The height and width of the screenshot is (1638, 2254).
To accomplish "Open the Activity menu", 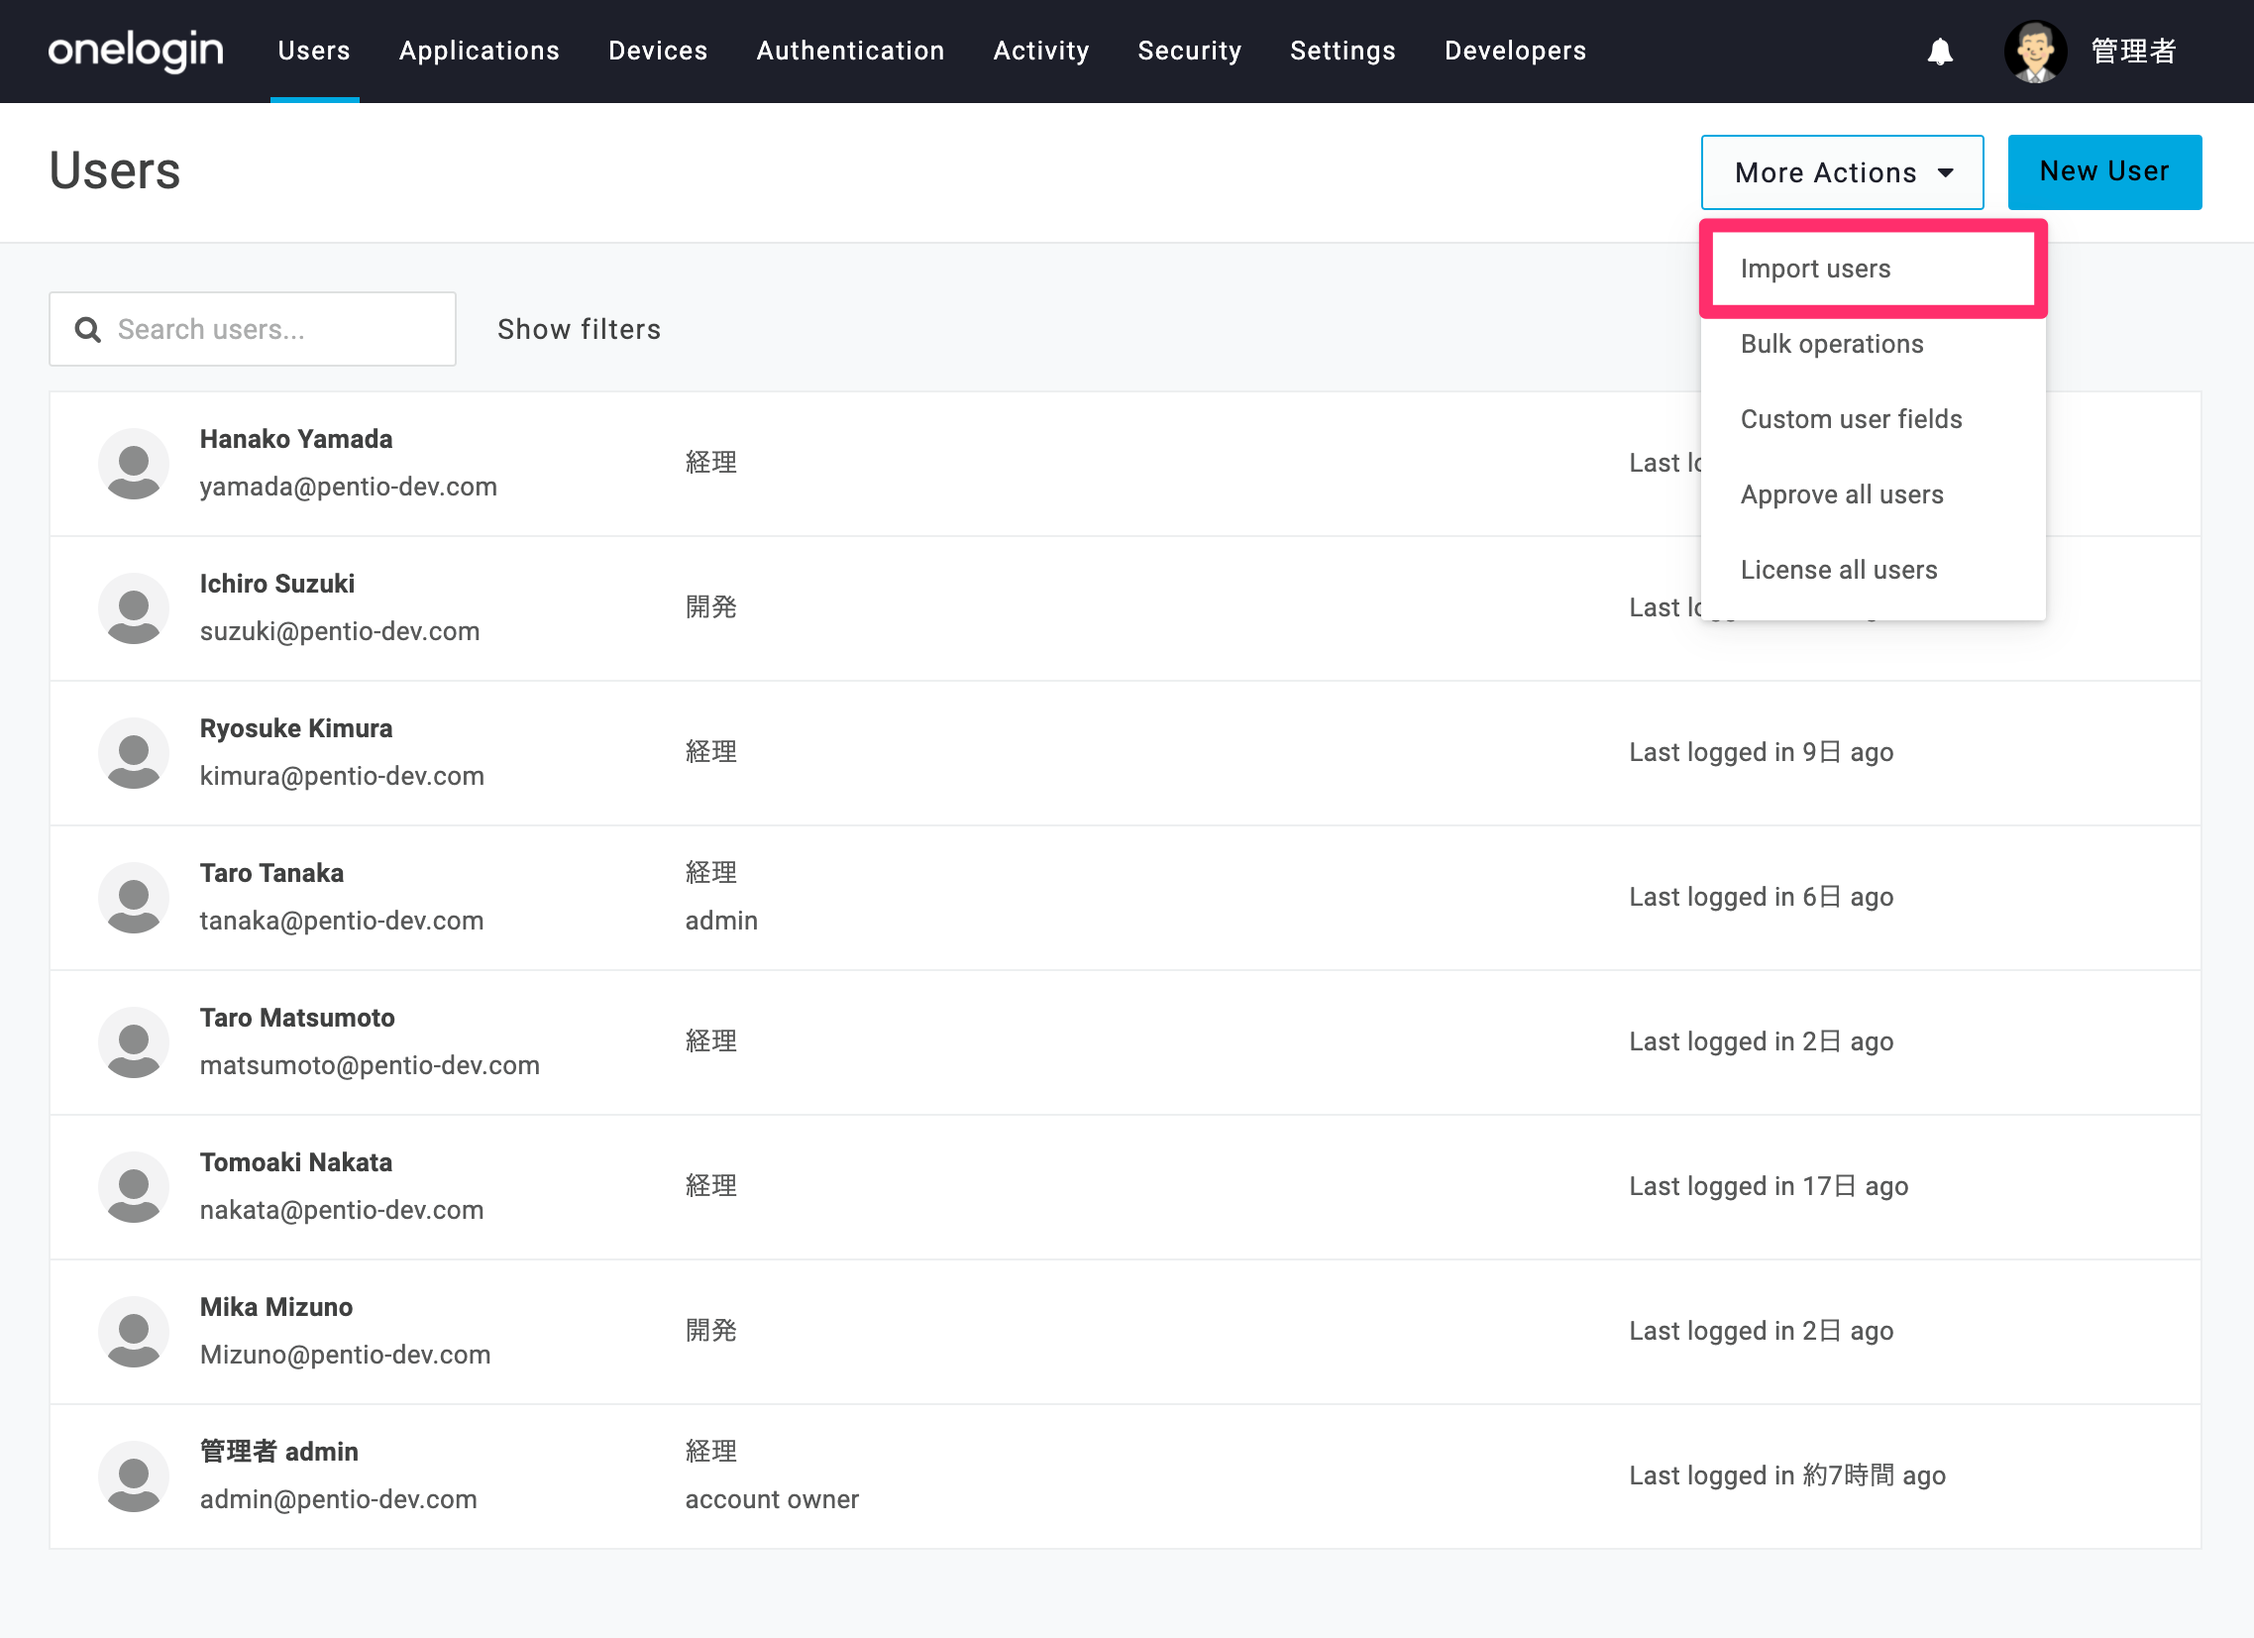I will 1040,51.
